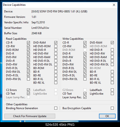Toggle HD DVD-ROM checkbox under Read Capabilities
Screen dimensions: 120x127
(56, 46)
